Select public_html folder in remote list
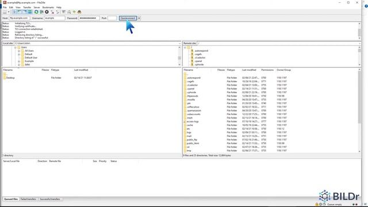Screen dimensions: 368x207 (x=193, y=143)
